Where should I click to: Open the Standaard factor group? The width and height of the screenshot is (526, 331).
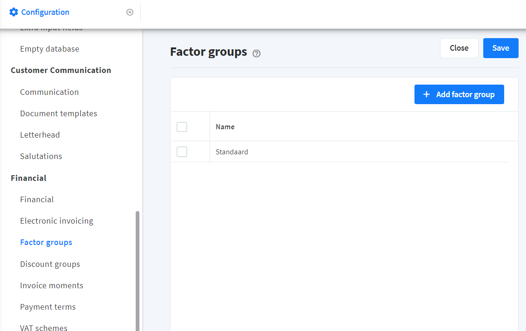232,152
